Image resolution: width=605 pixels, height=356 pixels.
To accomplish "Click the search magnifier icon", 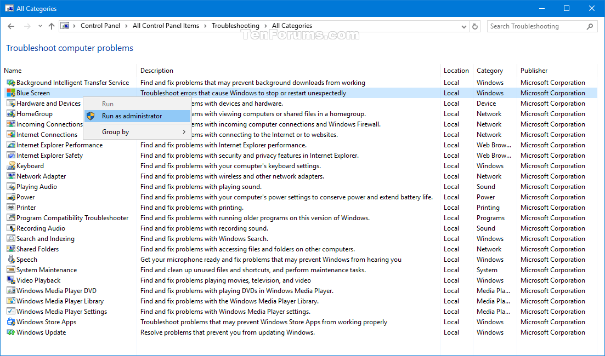I will (590, 26).
